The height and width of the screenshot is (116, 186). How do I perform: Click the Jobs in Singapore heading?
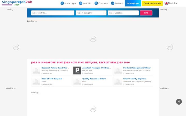(80, 62)
